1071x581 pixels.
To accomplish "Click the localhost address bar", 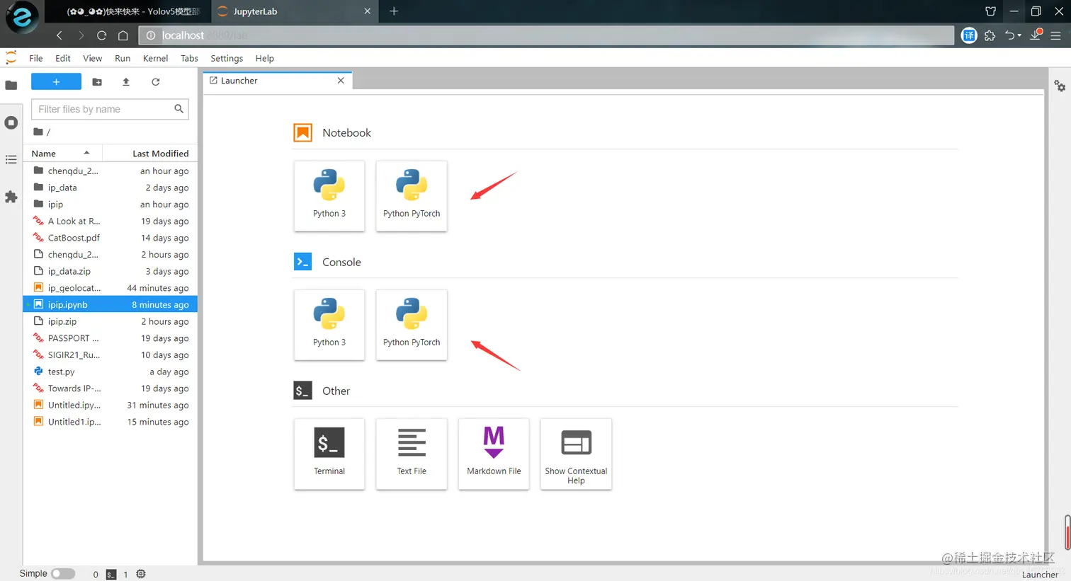I will click(x=545, y=35).
